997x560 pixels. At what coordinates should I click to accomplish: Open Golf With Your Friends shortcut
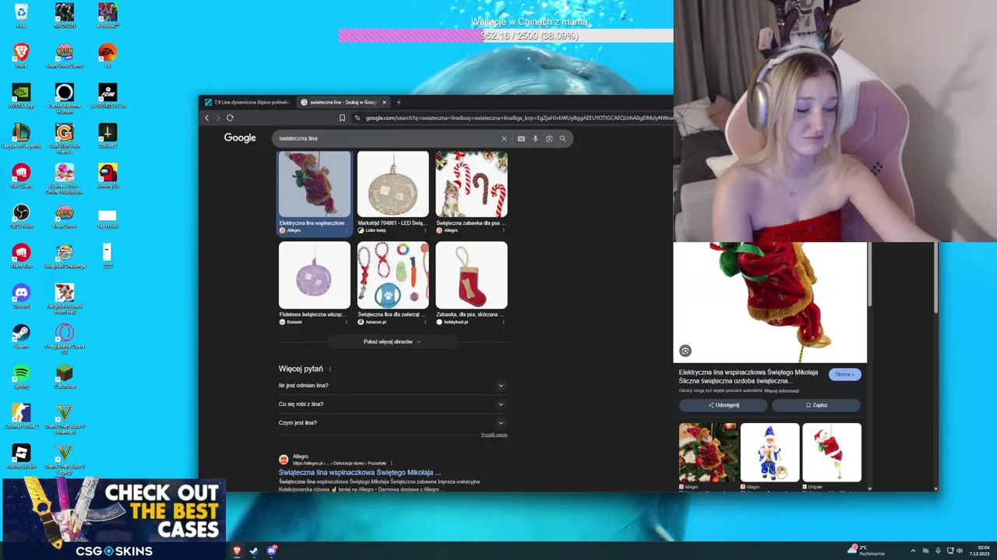tap(65, 137)
